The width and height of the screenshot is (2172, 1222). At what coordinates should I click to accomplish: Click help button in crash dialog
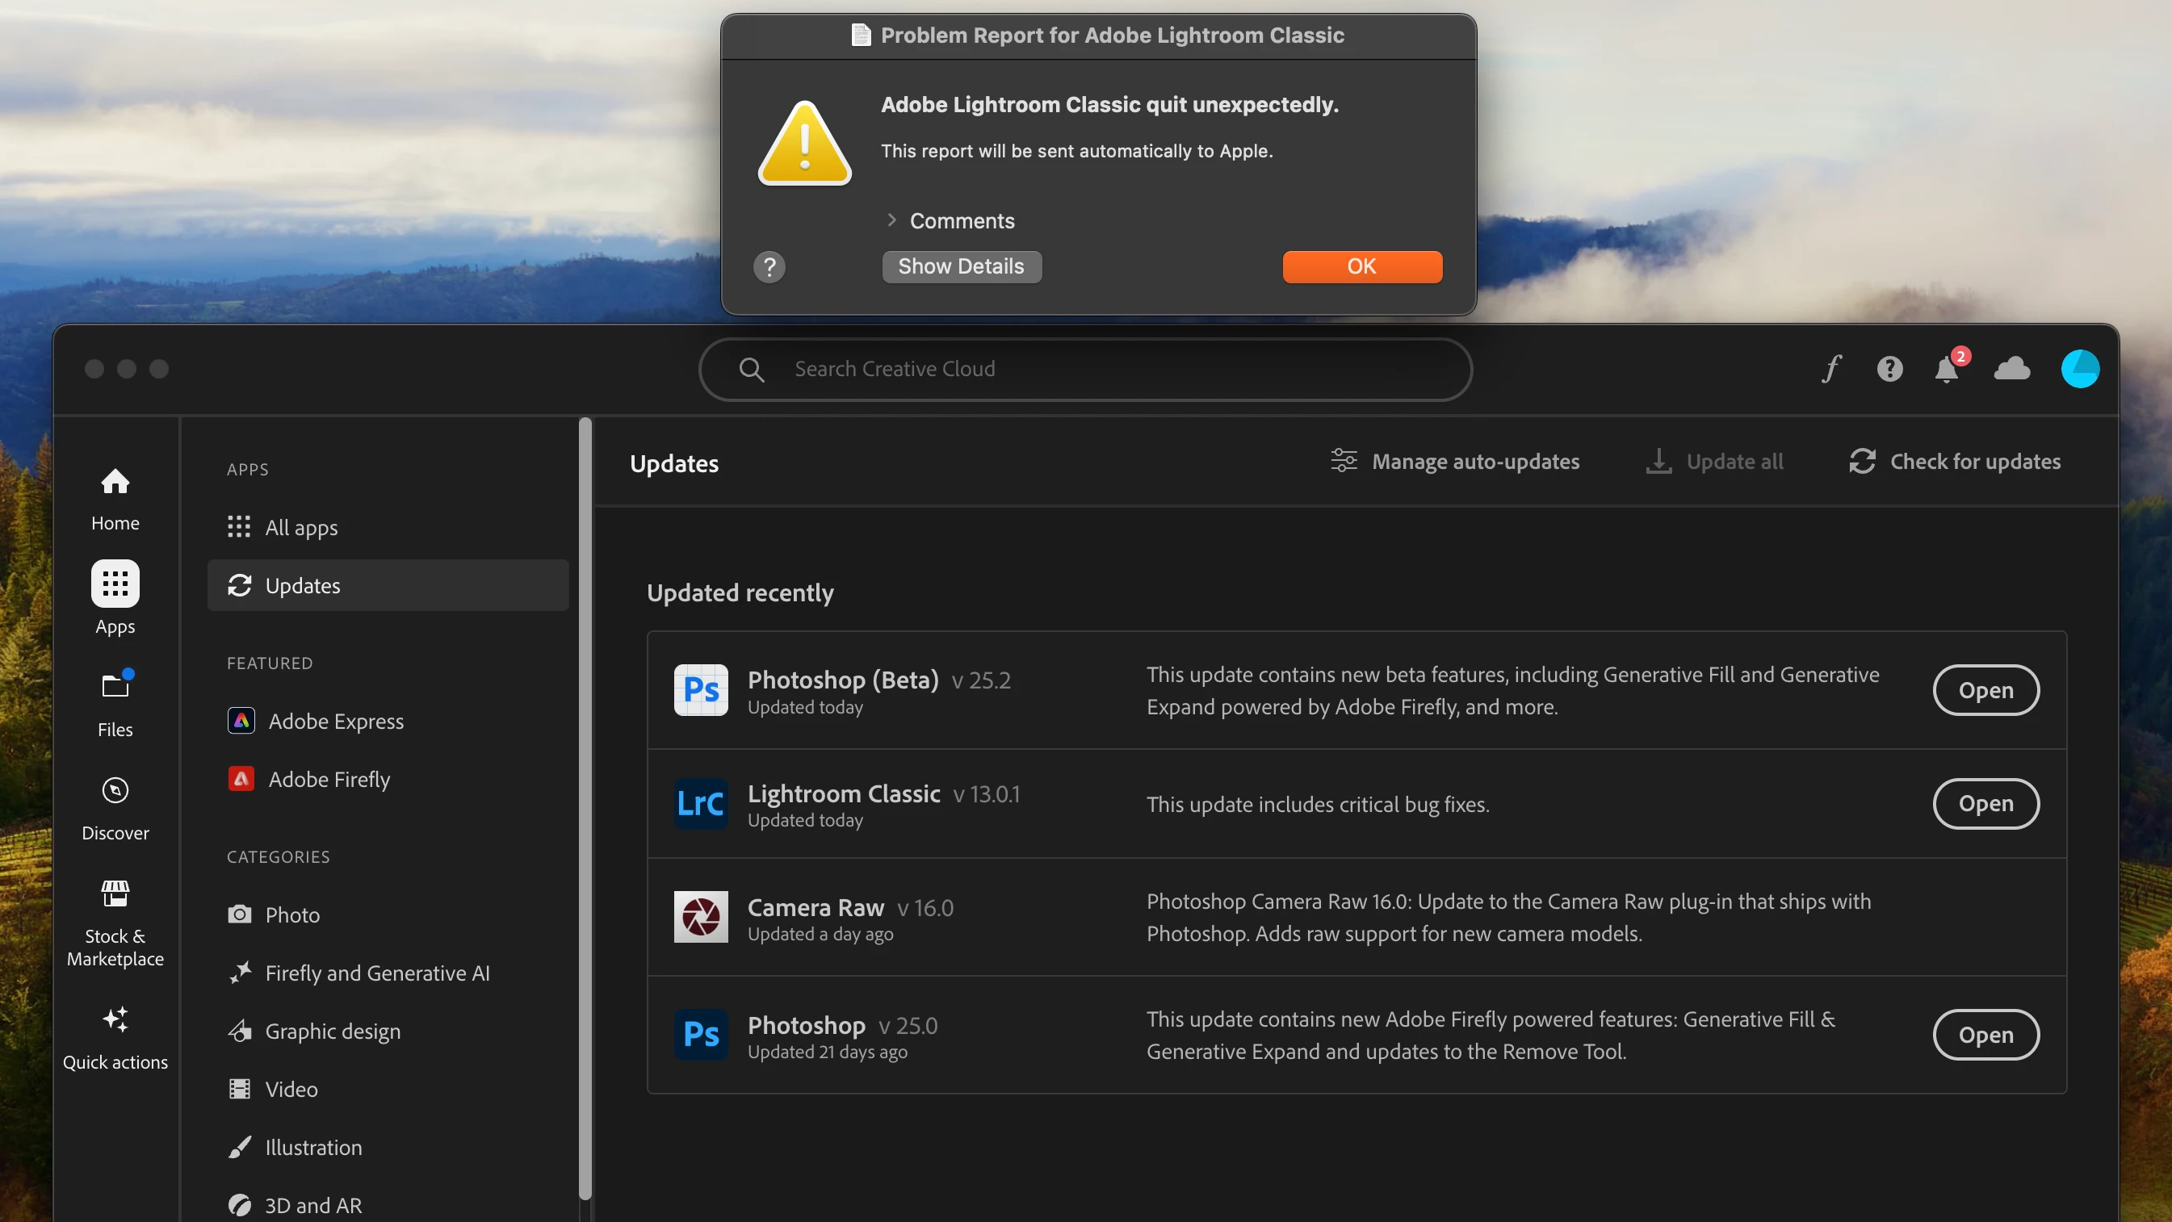pos(769,267)
